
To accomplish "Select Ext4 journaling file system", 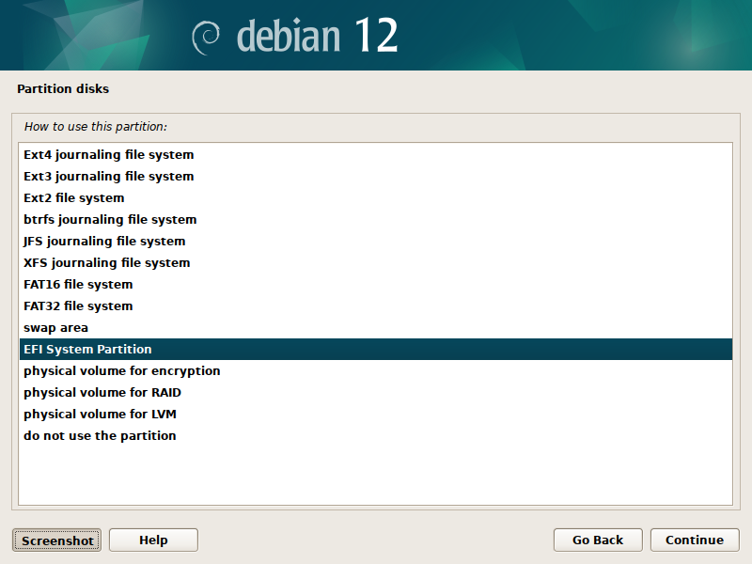I will pos(375,155).
